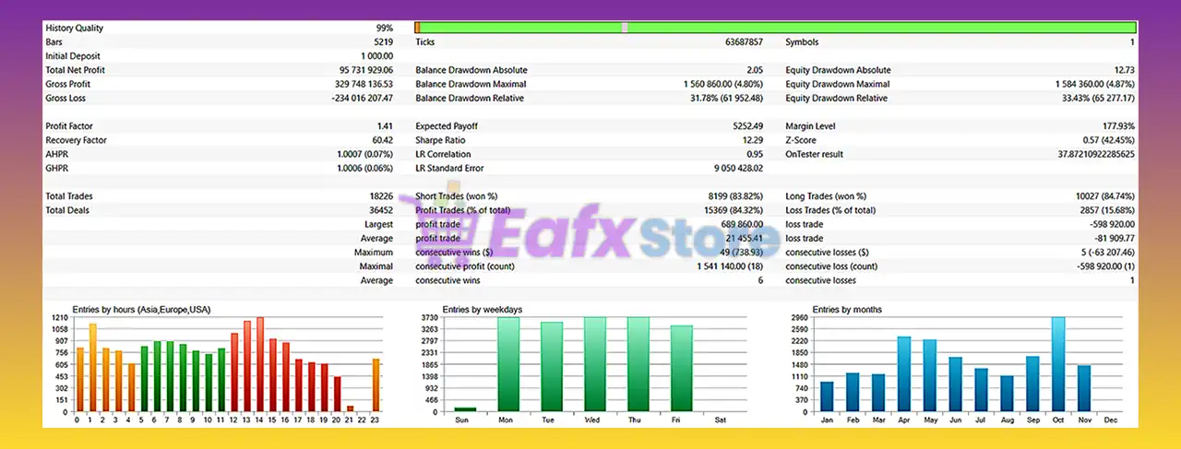Click the hour 23 bar in hours chart
Image resolution: width=1181 pixels, height=449 pixels.
(x=376, y=384)
